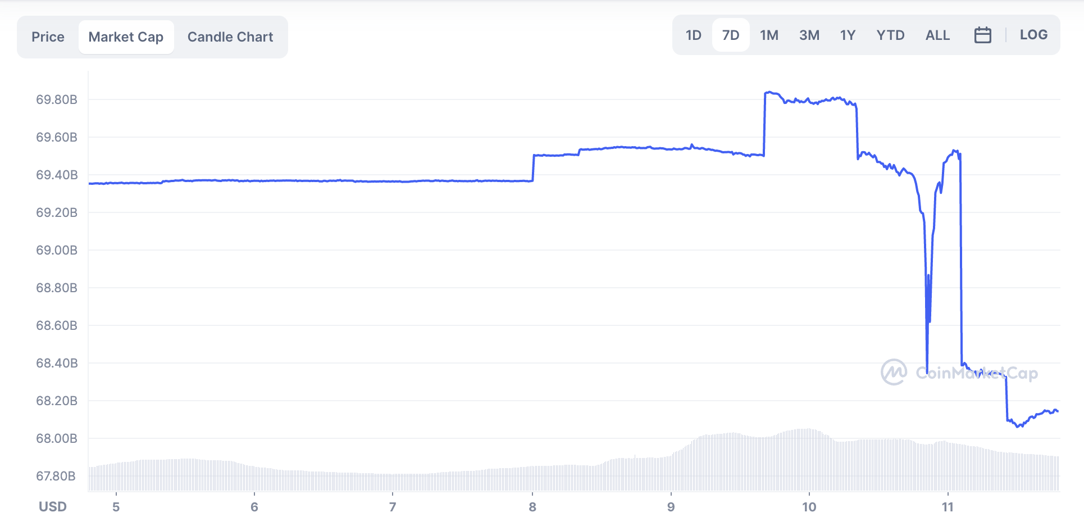Switch range to 3M
Image resolution: width=1084 pixels, height=517 pixels.
[809, 35]
